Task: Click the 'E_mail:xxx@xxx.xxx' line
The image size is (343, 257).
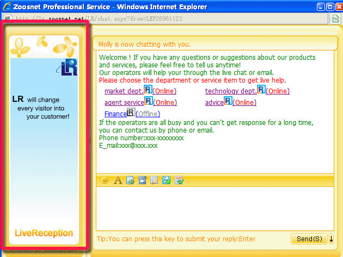Action: coord(128,146)
